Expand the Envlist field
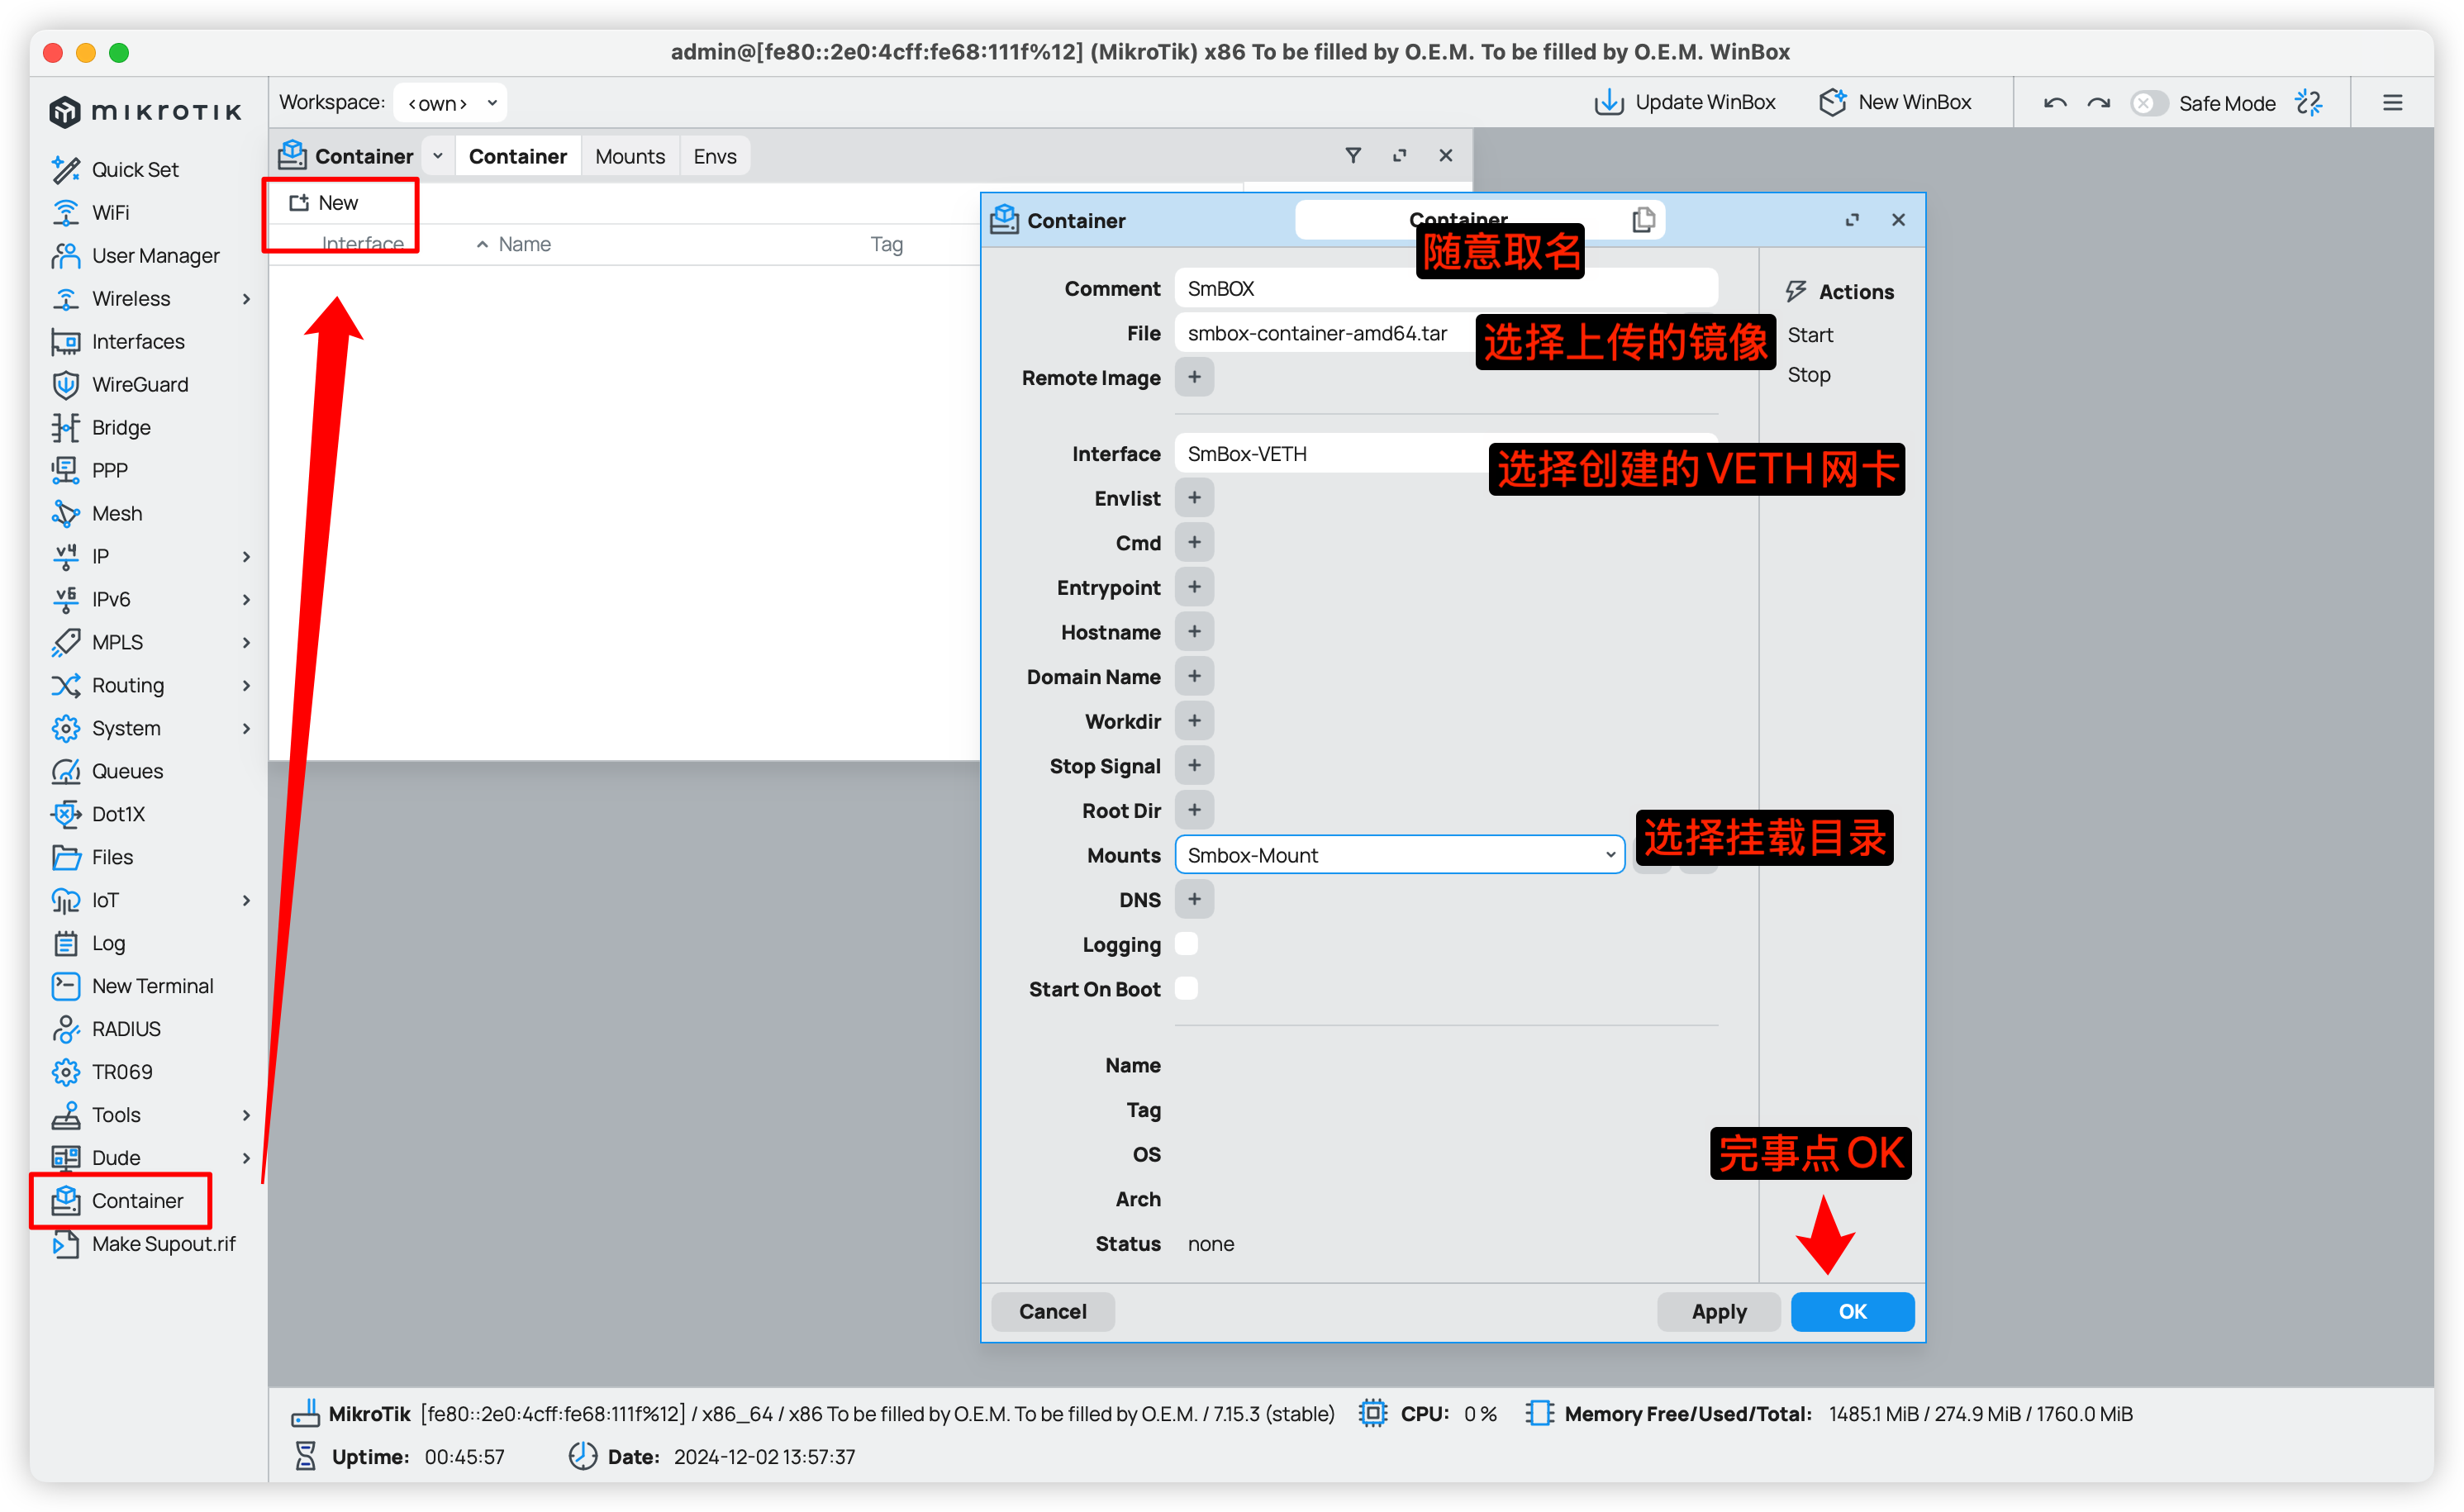Image resolution: width=2464 pixels, height=1512 pixels. [x=1194, y=498]
